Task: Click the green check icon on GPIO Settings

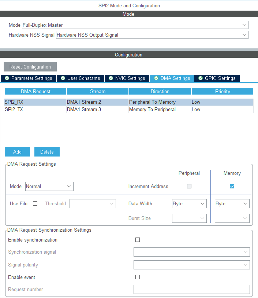Action: [201, 78]
